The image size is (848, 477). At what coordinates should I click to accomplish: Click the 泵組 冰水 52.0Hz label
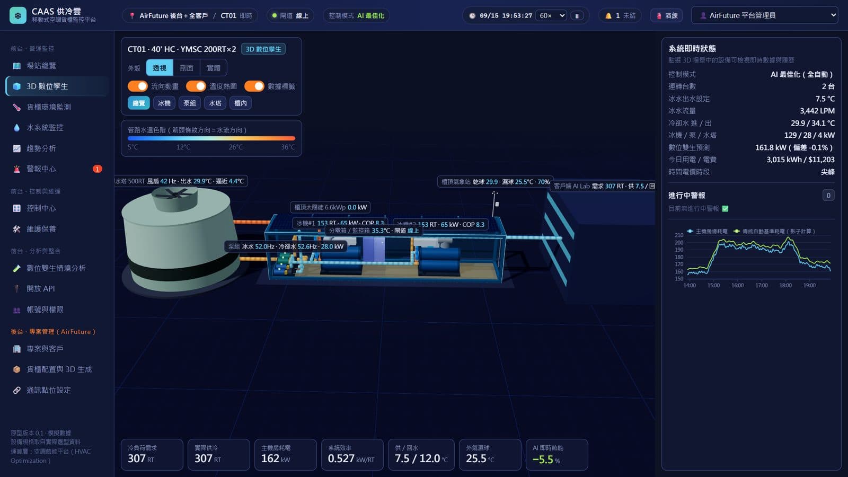[x=286, y=246]
